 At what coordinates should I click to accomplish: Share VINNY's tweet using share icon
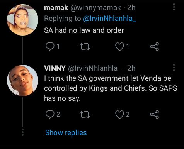coord(154,114)
